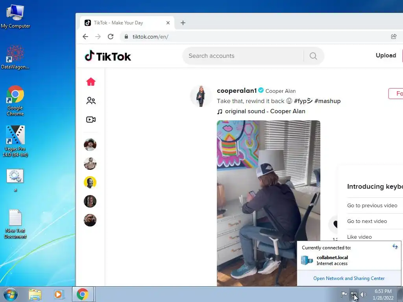Click Open Network and Sharing Center

click(349, 278)
